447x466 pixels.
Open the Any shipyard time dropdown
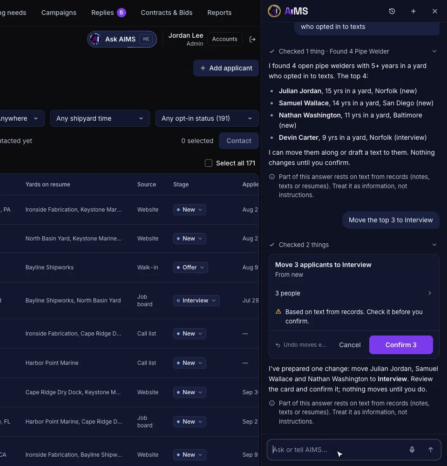pos(100,118)
